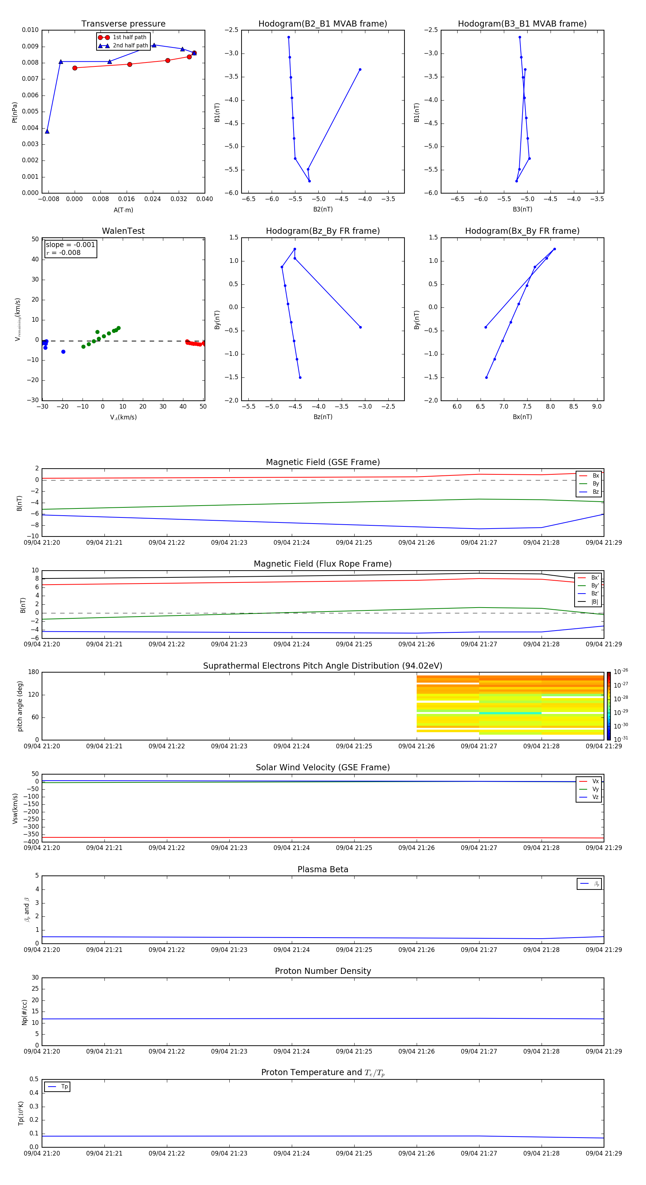
Task: Click the "Solar Wind Velocity (GSE Frame)" title
Action: tap(323, 768)
